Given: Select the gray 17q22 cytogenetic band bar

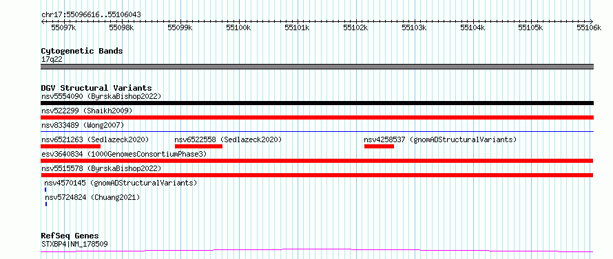Looking at the screenshot, I should click(x=317, y=67).
